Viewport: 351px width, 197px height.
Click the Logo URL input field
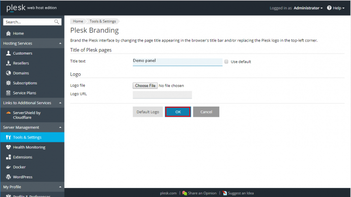(162, 95)
